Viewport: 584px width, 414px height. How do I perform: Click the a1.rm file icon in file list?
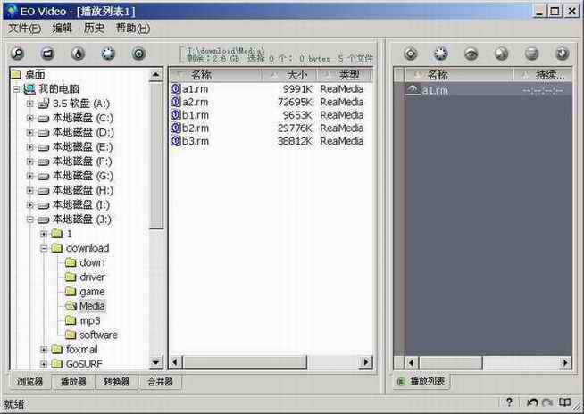pyautogui.click(x=175, y=89)
